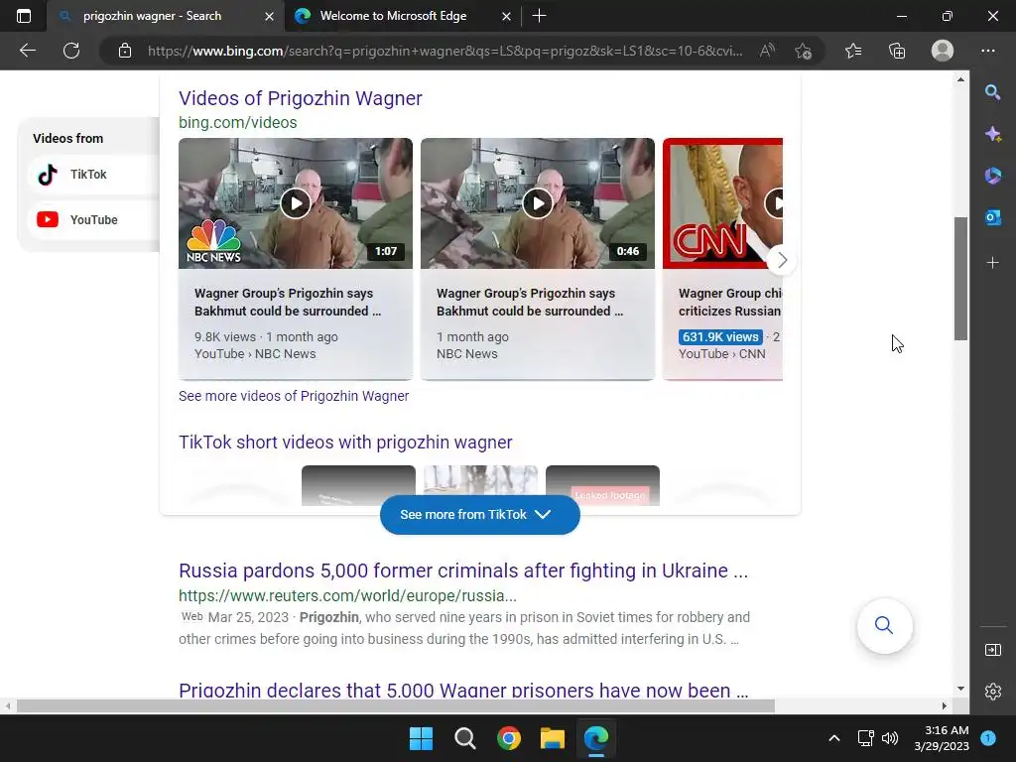The height and width of the screenshot is (762, 1016).
Task: Open the clock showing 3:16 AM
Action: (x=942, y=738)
